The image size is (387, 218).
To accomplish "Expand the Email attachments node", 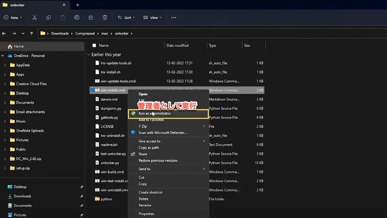I will tap(5, 112).
